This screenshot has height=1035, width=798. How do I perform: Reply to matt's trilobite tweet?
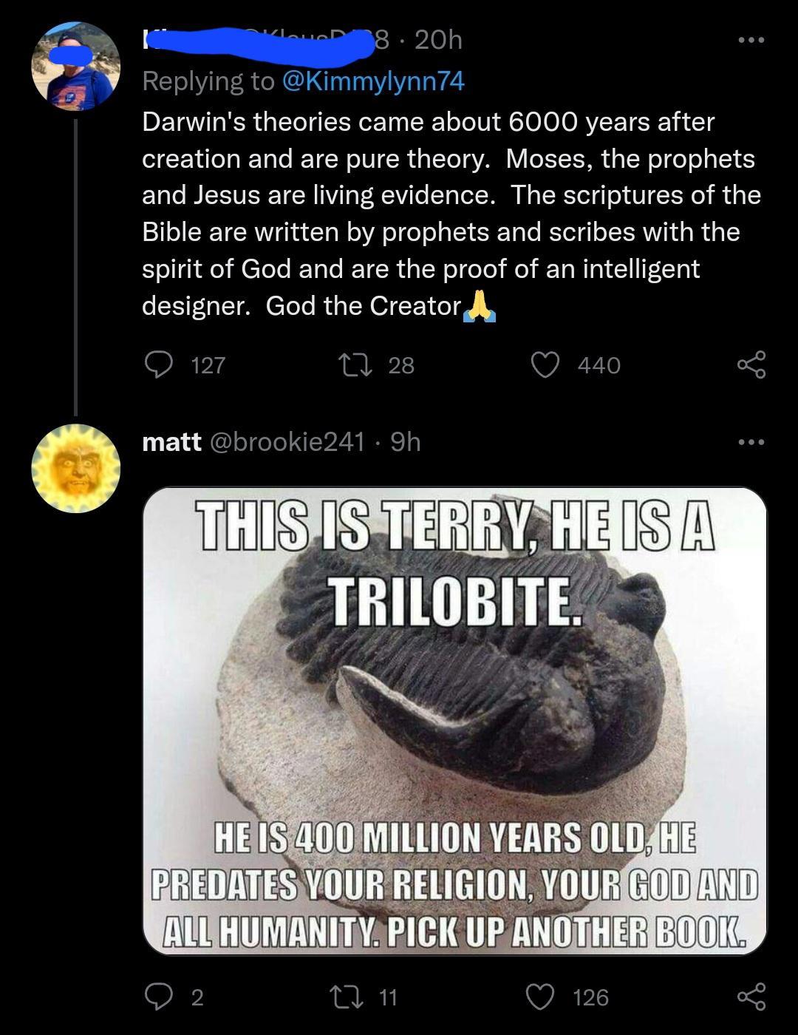pos(161,998)
